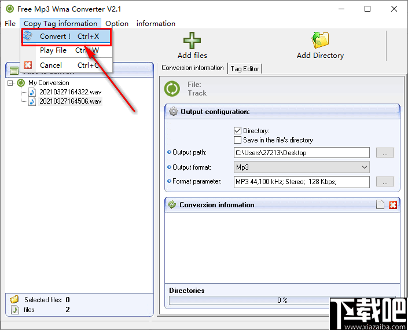Image resolution: width=408 pixels, height=330 pixels.
Task: Click note icon beside 20210327164506.wav
Action: point(32,101)
